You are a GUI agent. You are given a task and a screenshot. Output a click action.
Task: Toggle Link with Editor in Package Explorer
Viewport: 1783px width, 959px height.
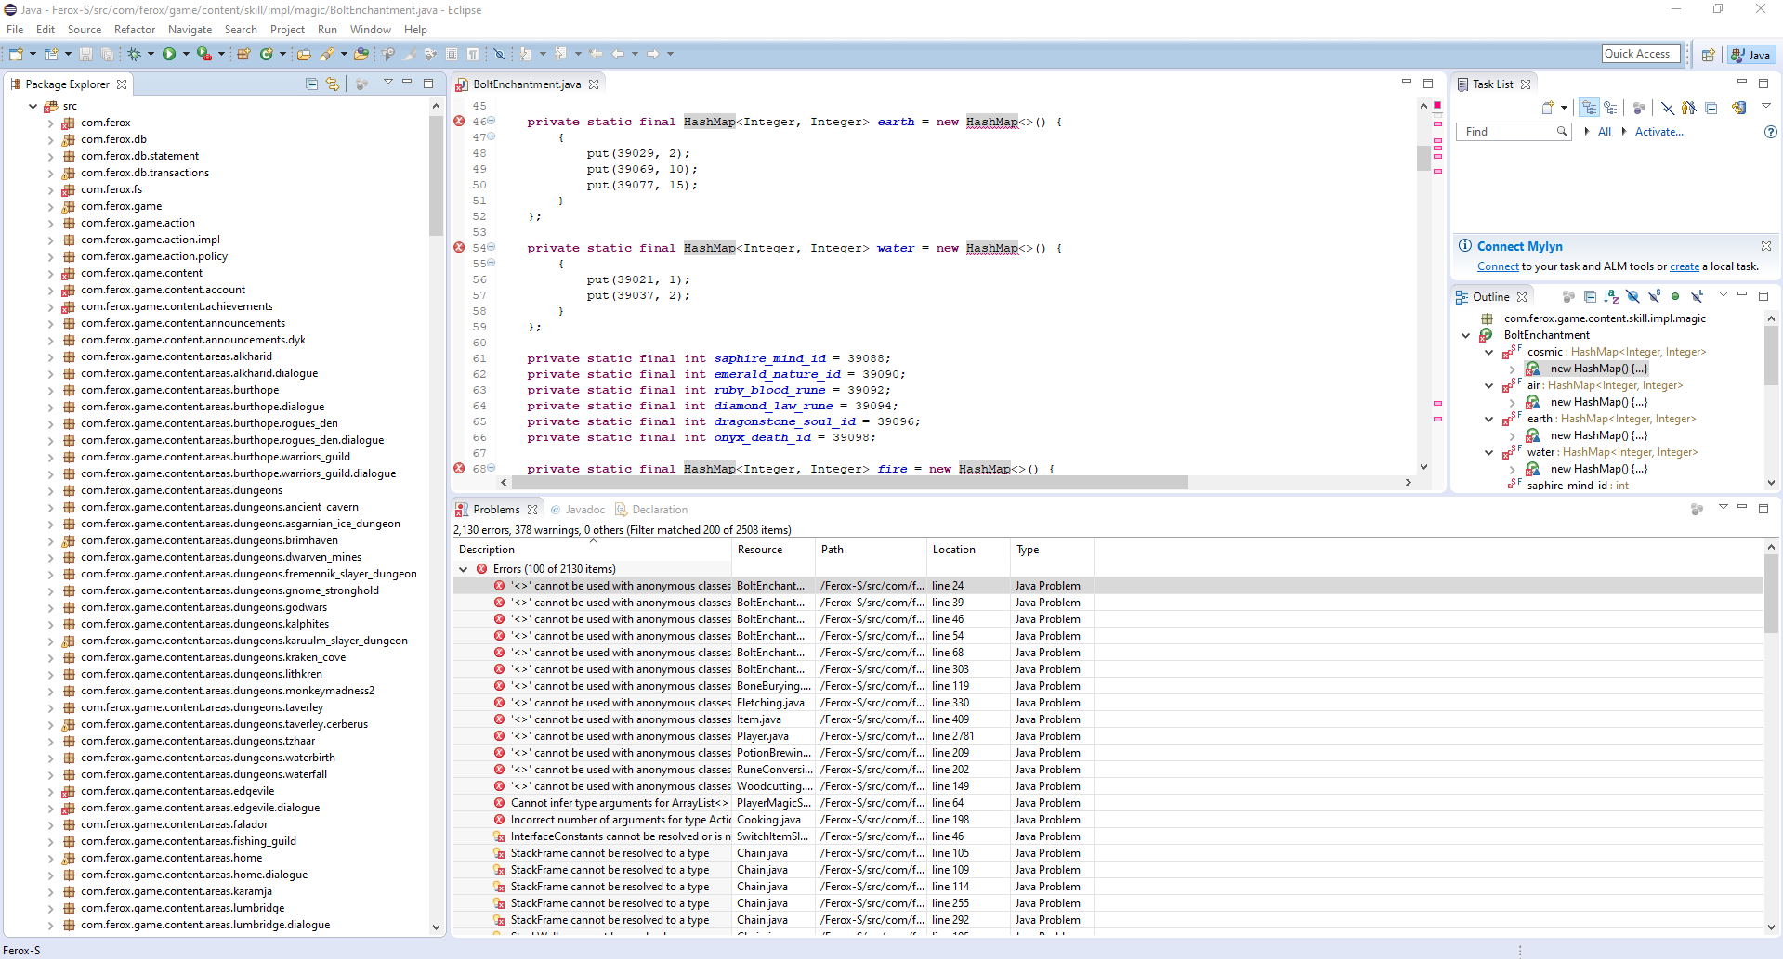[x=333, y=84]
